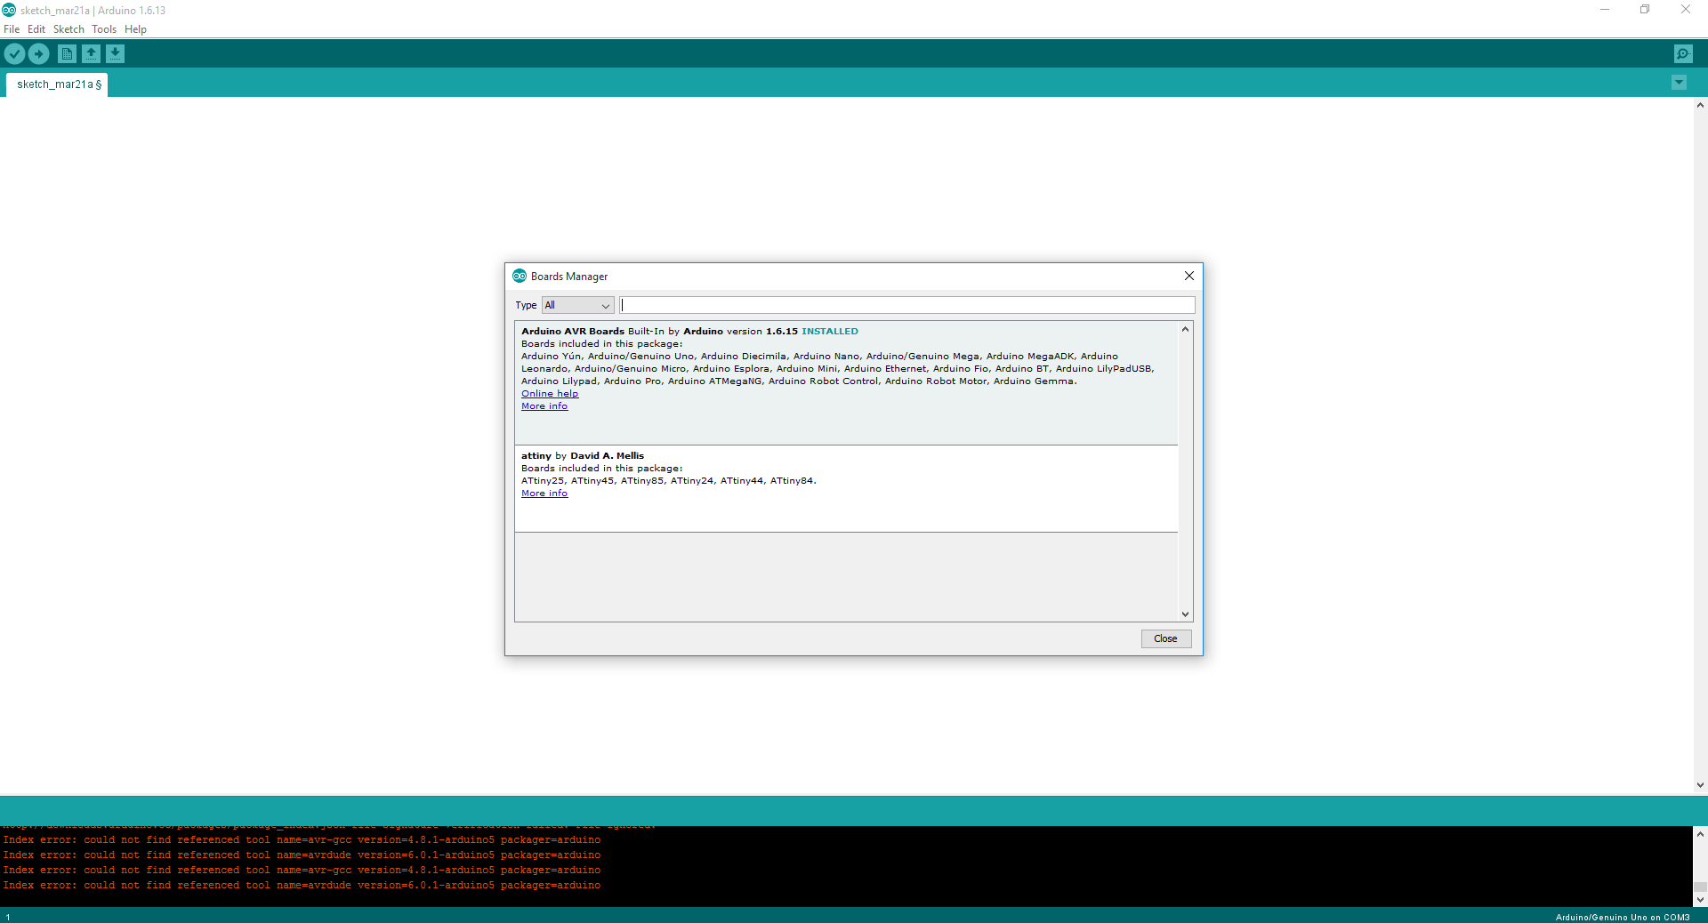This screenshot has height=923, width=1708.
Task: Open the Help menu
Action: 135,29
